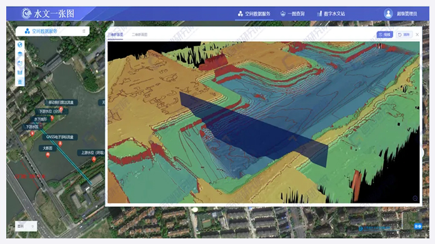Switch to the 二维断面图 tab
The width and height of the screenshot is (435, 244).
pyautogui.click(x=139, y=34)
